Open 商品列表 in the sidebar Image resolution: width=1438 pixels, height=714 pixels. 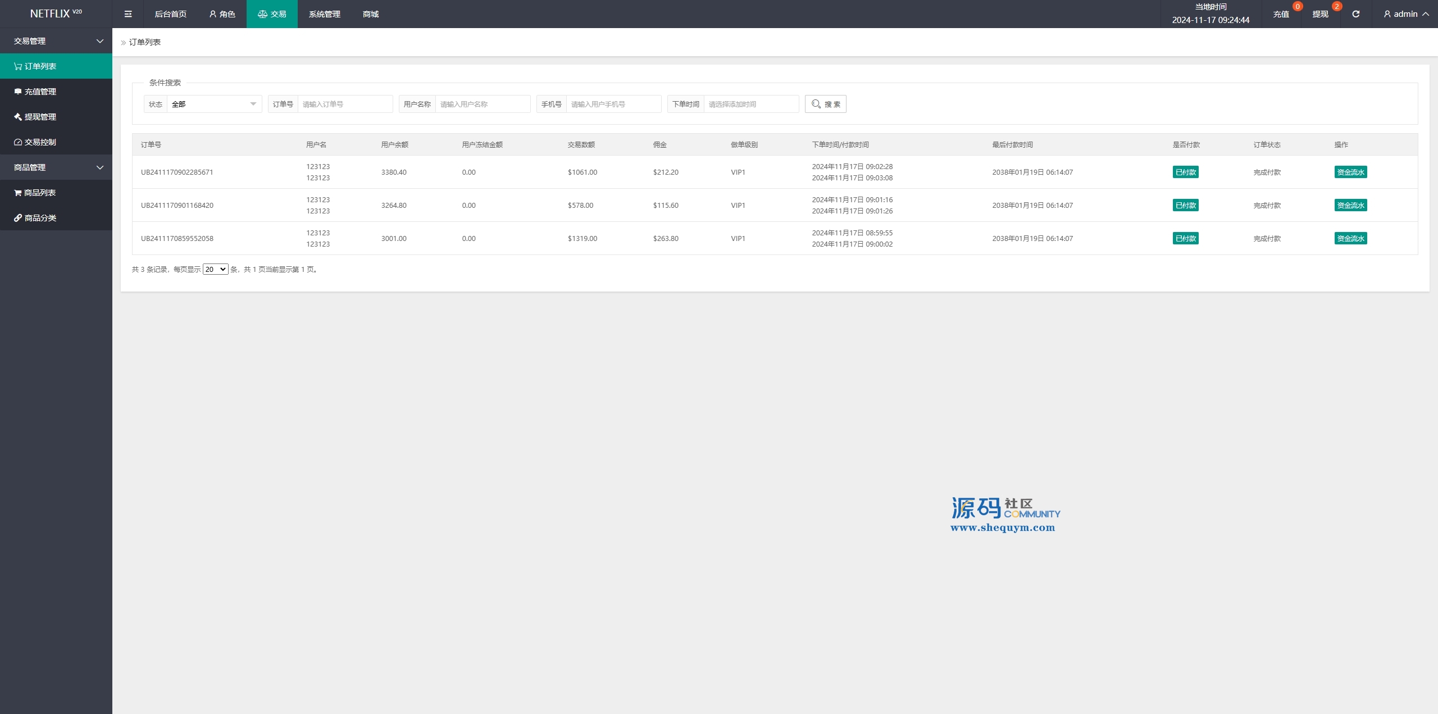point(56,193)
